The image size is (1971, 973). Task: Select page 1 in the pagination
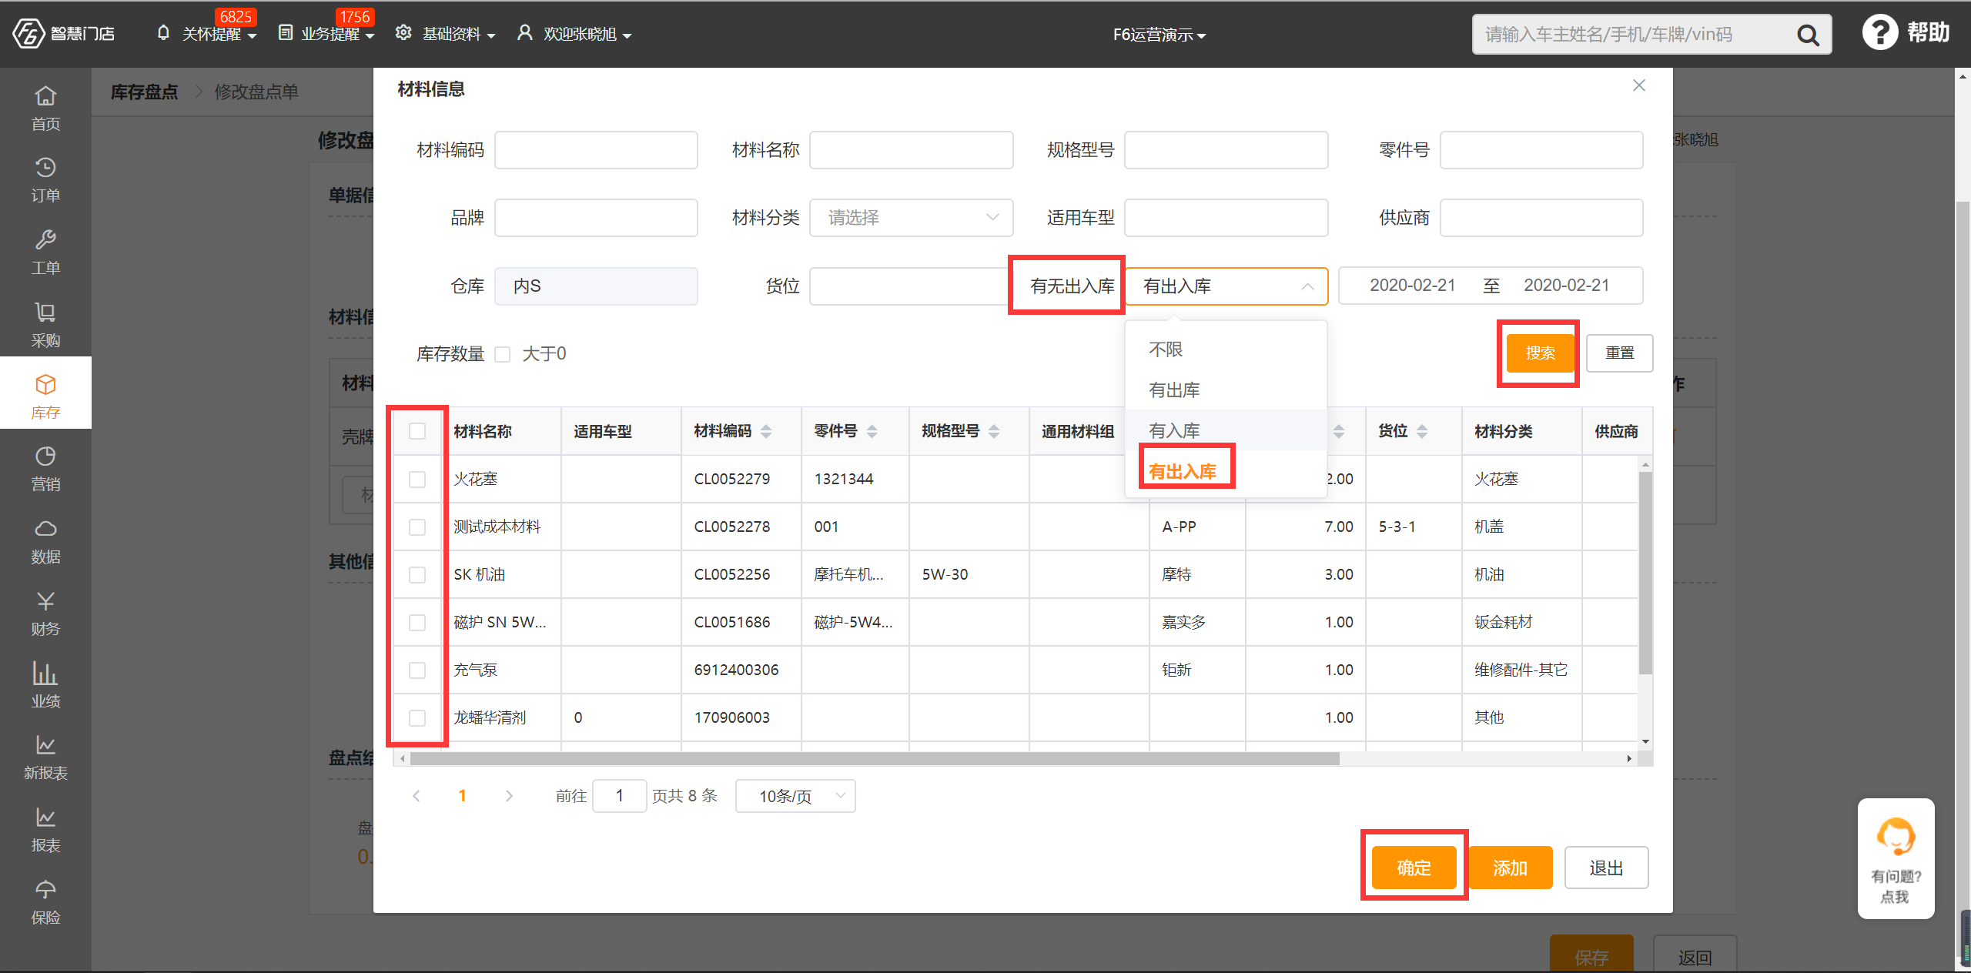point(462,796)
